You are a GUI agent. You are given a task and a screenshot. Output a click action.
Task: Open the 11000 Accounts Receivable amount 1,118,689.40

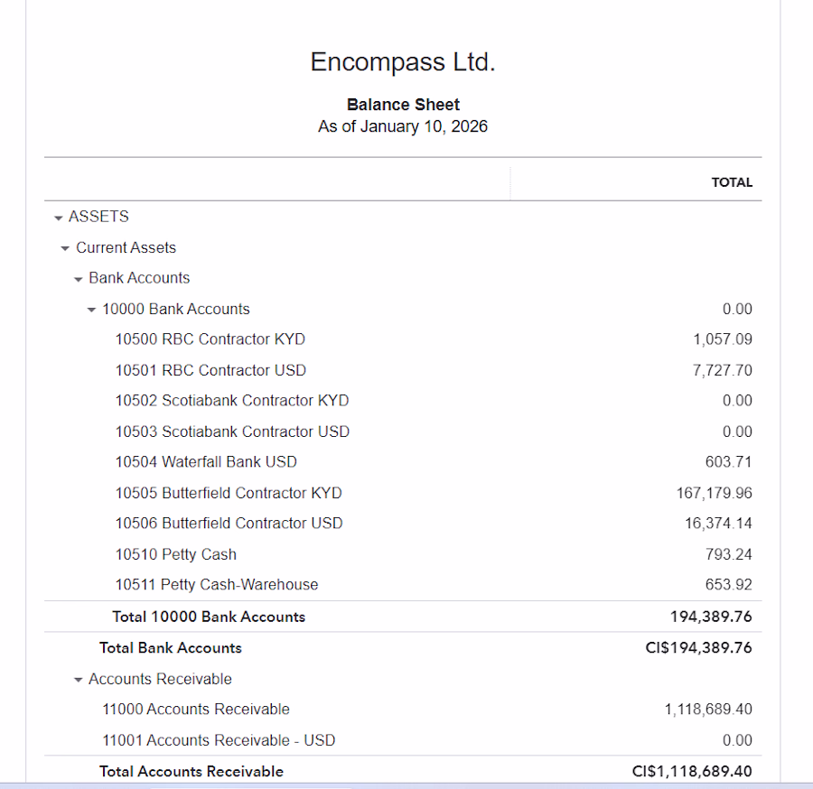708,710
